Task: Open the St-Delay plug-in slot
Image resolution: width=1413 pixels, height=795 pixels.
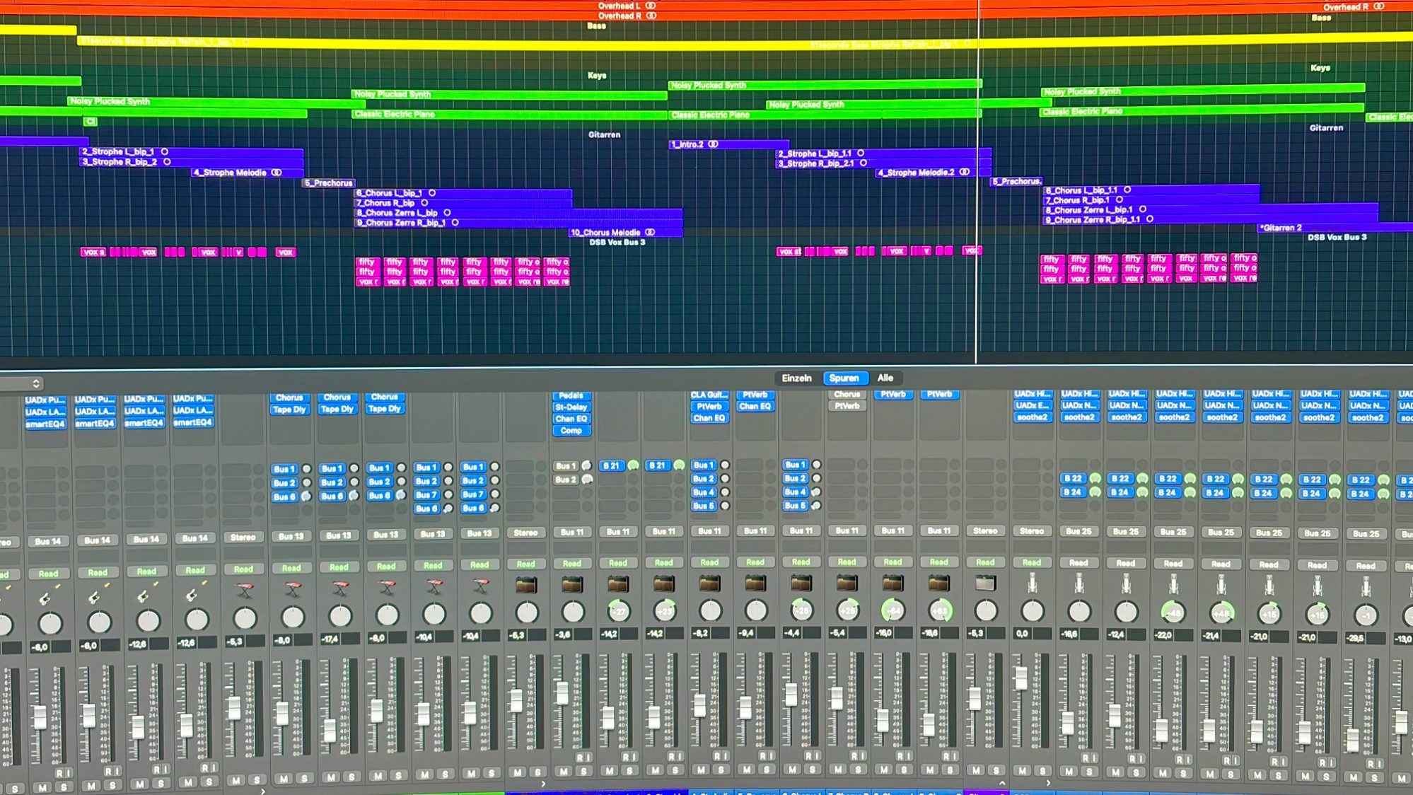Action: click(x=571, y=407)
